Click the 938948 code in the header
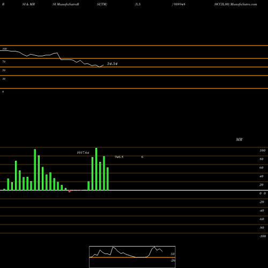Screen dimensions: 268x268 179,4
